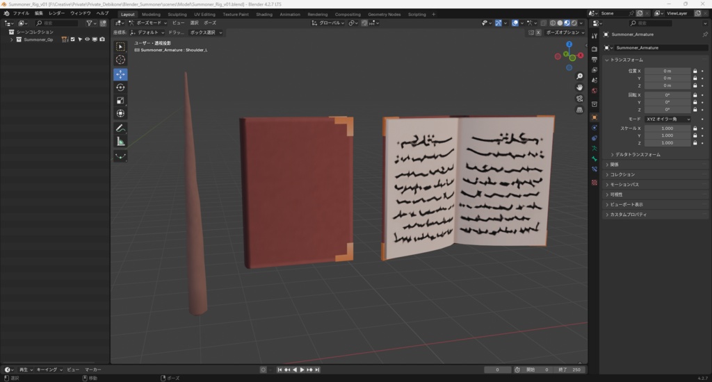
Task: Open the Output properties tab
Action: [594, 60]
